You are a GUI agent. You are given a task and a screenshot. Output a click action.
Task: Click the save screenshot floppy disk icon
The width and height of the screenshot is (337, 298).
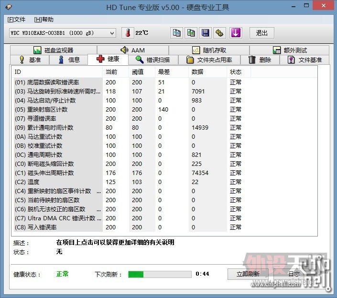(205, 33)
